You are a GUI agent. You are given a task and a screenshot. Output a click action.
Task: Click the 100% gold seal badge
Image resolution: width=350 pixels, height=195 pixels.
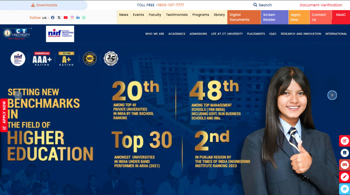[x=90, y=58]
